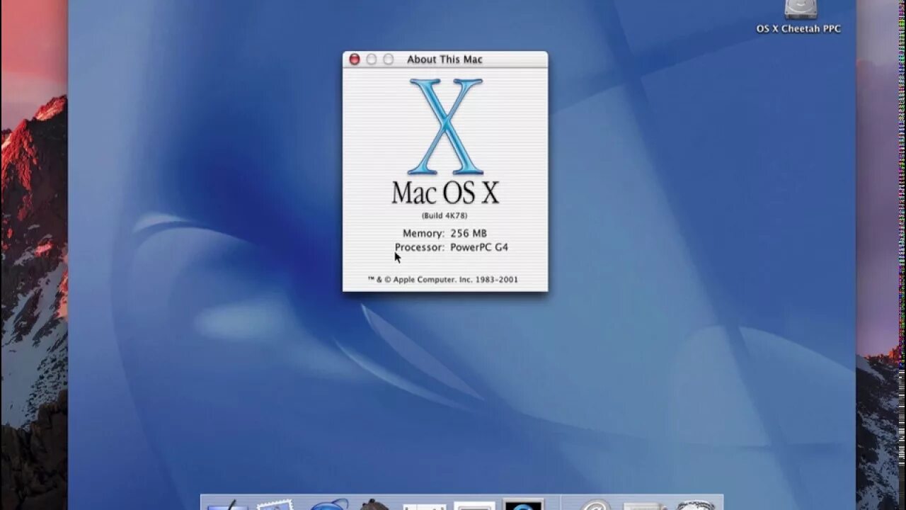The width and height of the screenshot is (906, 510).
Task: Launch Internet Explorer from the Dock
Action: [329, 504]
